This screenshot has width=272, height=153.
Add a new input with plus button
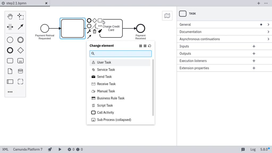click(x=254, y=46)
